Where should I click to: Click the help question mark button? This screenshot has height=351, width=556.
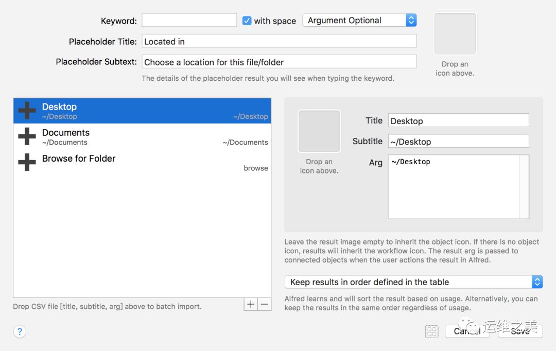pos(20,332)
